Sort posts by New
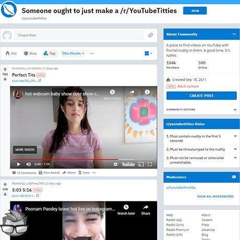This screenshot has width=240, height=240. click(x=30, y=53)
